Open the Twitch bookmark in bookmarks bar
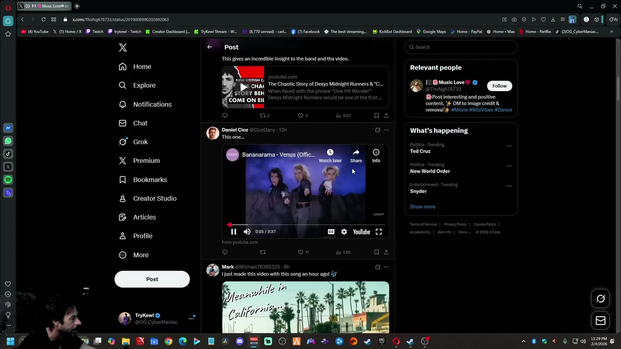 pyautogui.click(x=95, y=32)
